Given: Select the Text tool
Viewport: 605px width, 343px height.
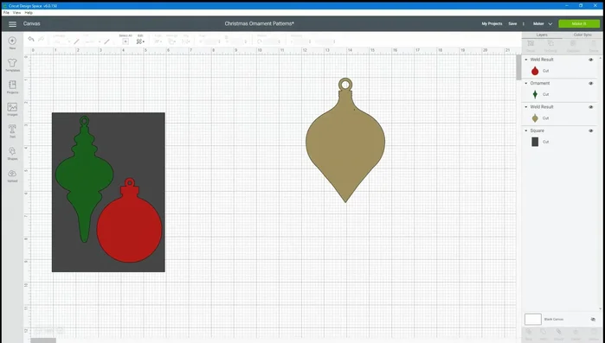Looking at the screenshot, I should (12, 131).
